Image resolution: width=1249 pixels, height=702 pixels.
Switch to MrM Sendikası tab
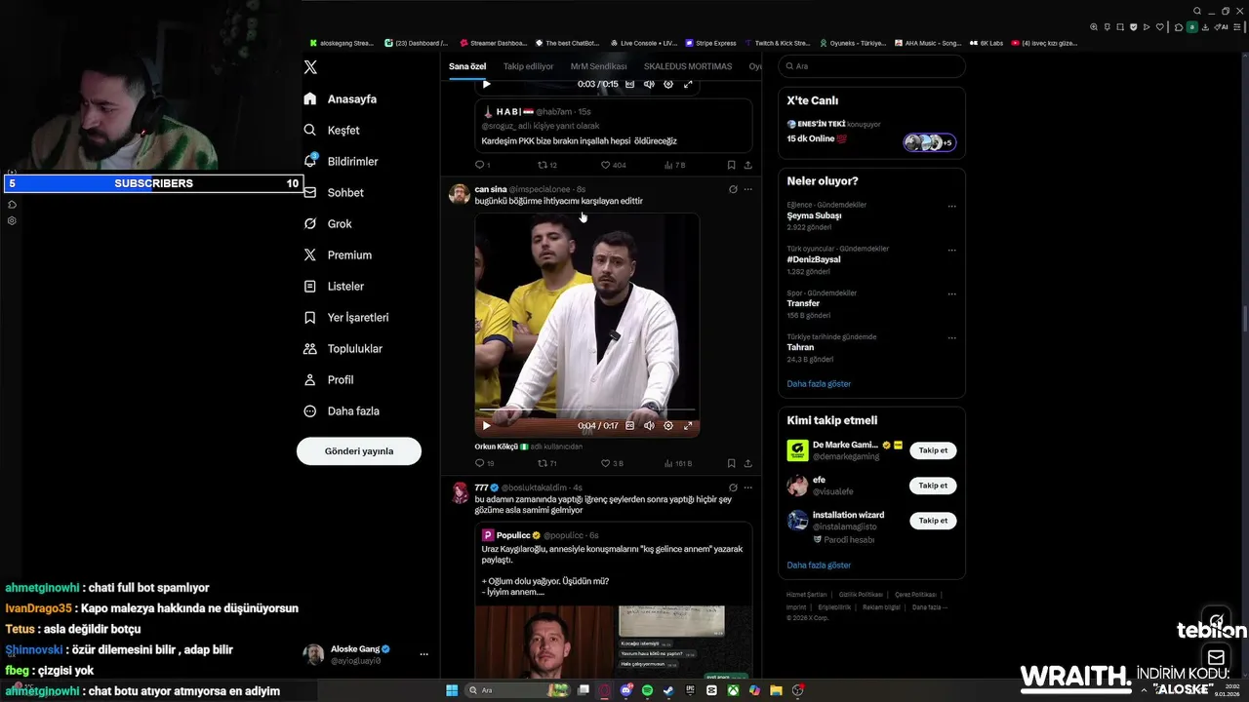point(598,66)
